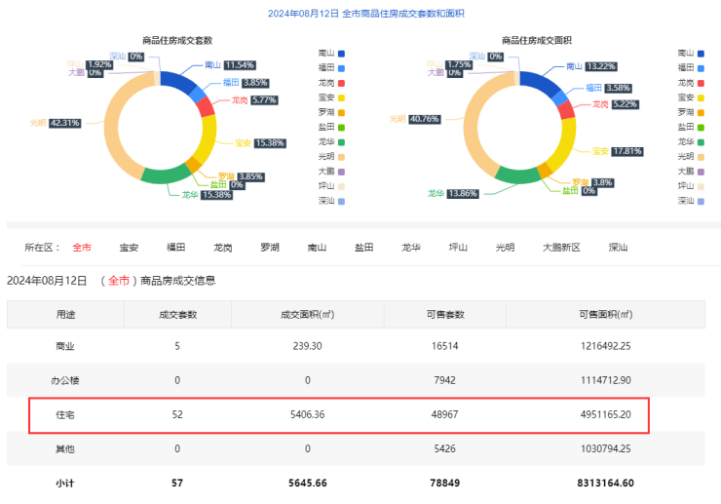The image size is (721, 504).
Task: Select the 全市 district tab
Action: coord(82,248)
